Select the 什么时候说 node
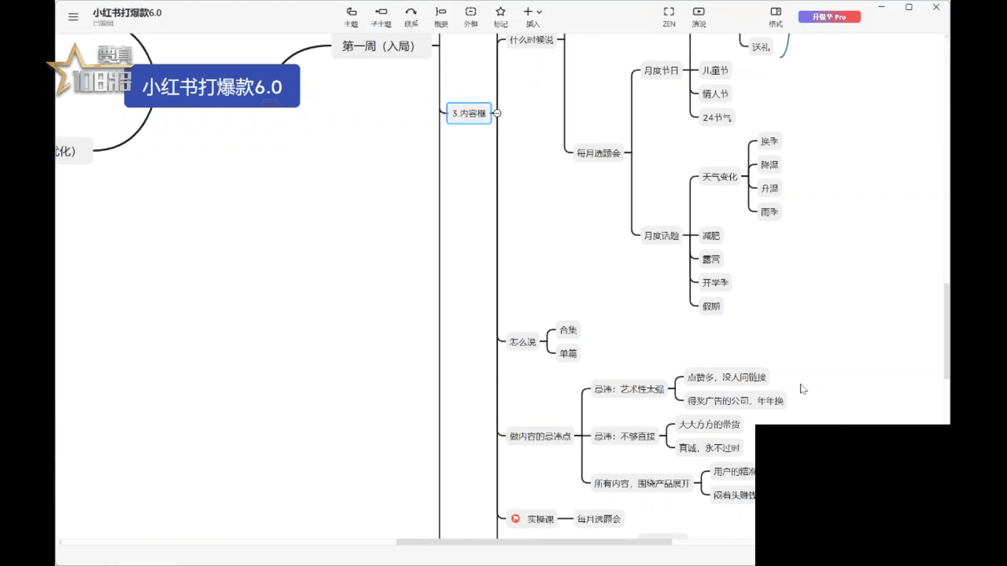The image size is (1007, 566). [531, 40]
